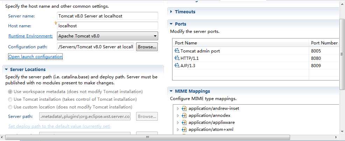The width and height of the screenshot is (345, 141).
Task: Click the horizontal scrollbar thumb
Action: coord(147,137)
